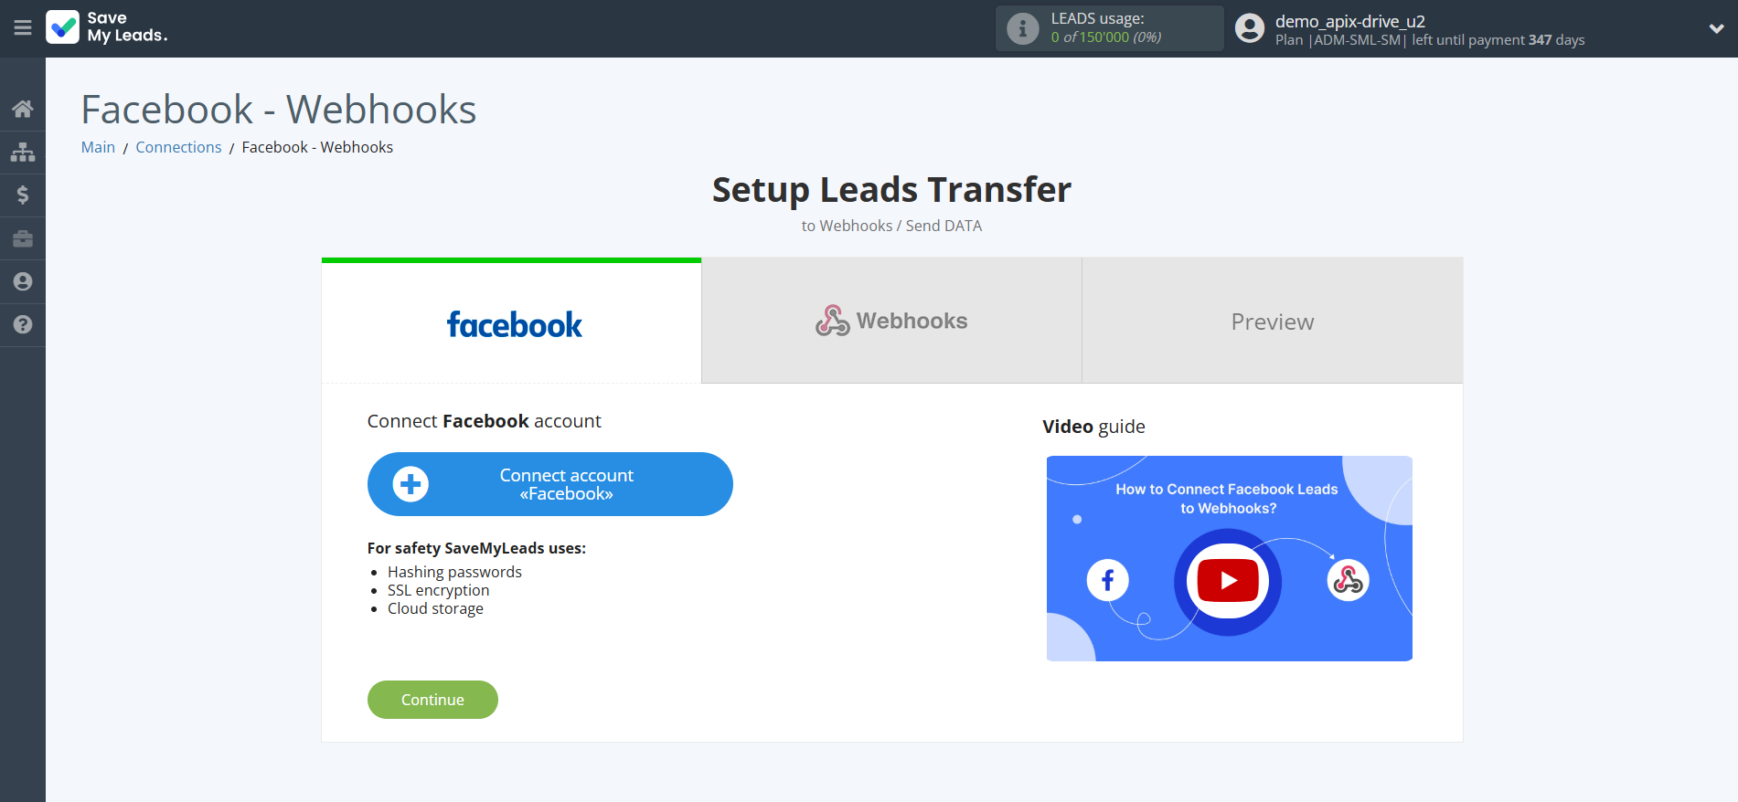The height and width of the screenshot is (802, 1738).
Task: Click the Connect account «Facebook» button
Action: point(549,484)
